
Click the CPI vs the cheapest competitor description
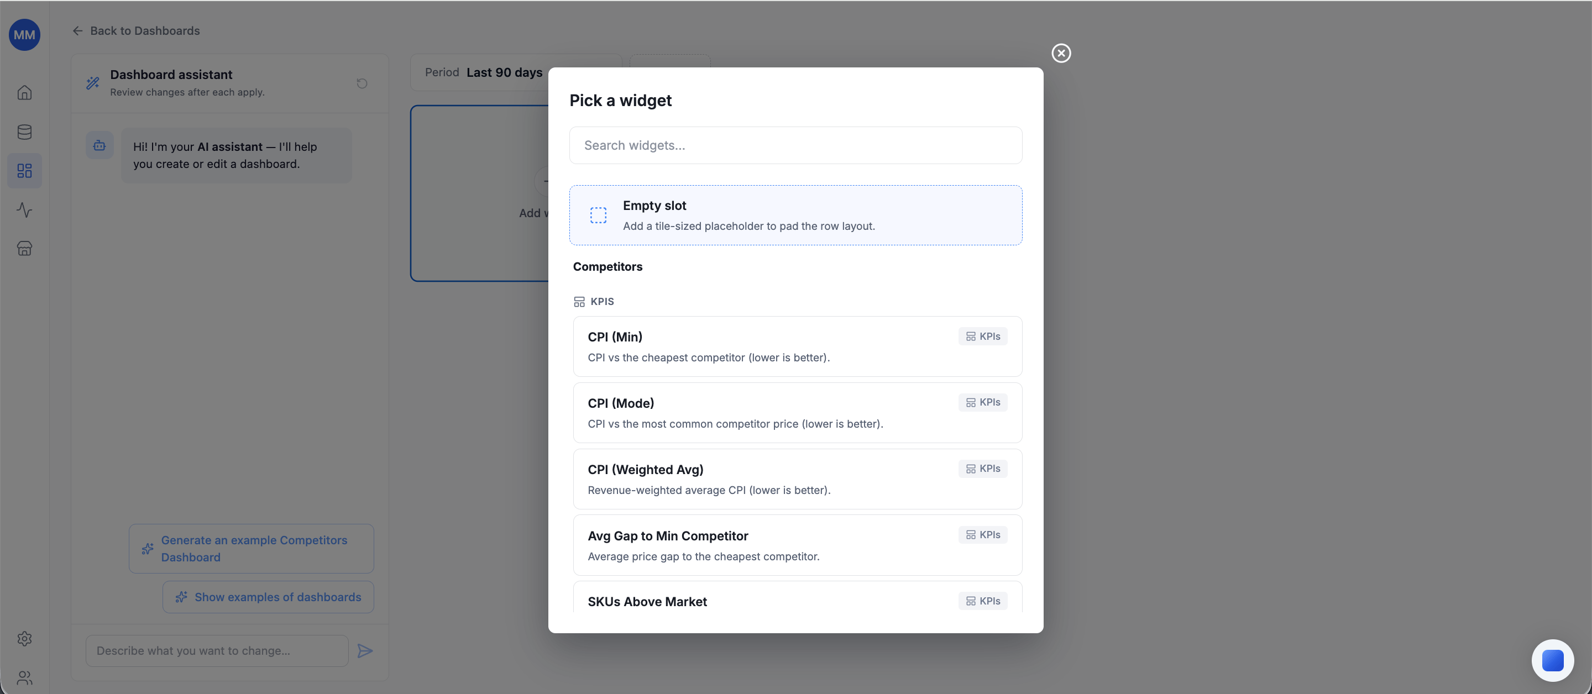tap(708, 357)
